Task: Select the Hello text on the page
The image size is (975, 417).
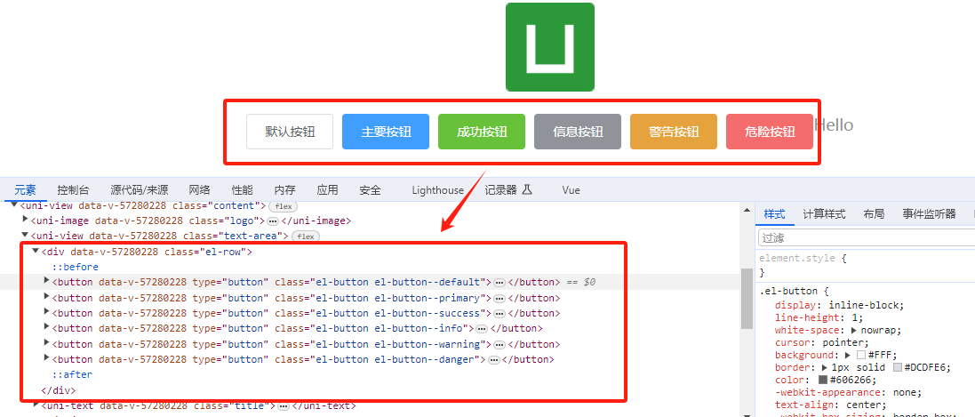Action: (x=834, y=125)
